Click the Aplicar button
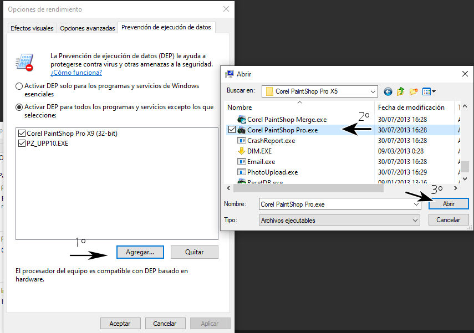Image resolution: width=474 pixels, height=333 pixels. [x=210, y=324]
